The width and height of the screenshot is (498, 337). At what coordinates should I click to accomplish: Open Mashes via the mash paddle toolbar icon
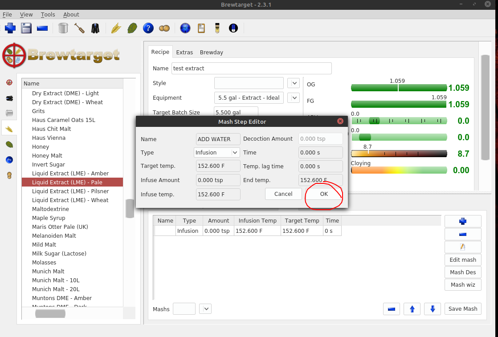click(79, 28)
